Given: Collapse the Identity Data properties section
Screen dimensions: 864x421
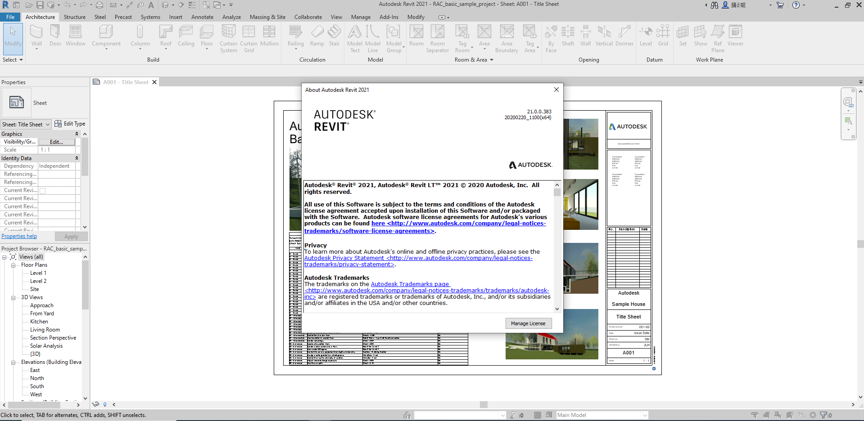Looking at the screenshot, I should 77,158.
